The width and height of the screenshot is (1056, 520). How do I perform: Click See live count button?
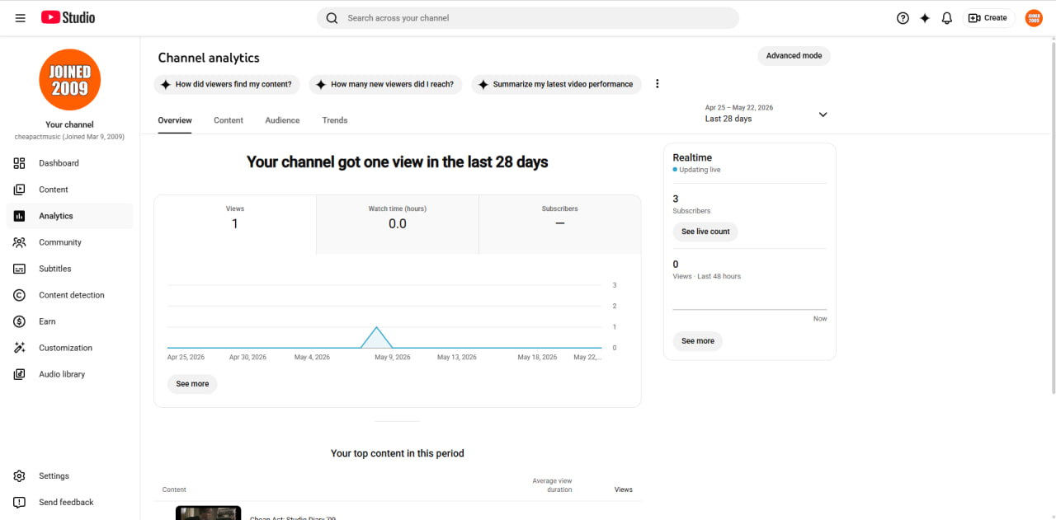(x=705, y=232)
